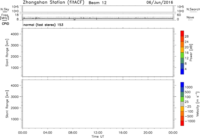The height and width of the screenshot is (138, 200).
Task: Click the red -1000 velocity color band
Action: (x=182, y=123)
